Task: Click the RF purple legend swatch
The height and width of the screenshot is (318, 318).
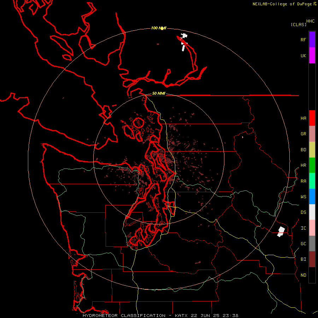Action: 312,40
